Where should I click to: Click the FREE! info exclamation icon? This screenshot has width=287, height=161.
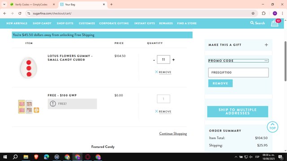pyautogui.click(x=53, y=104)
